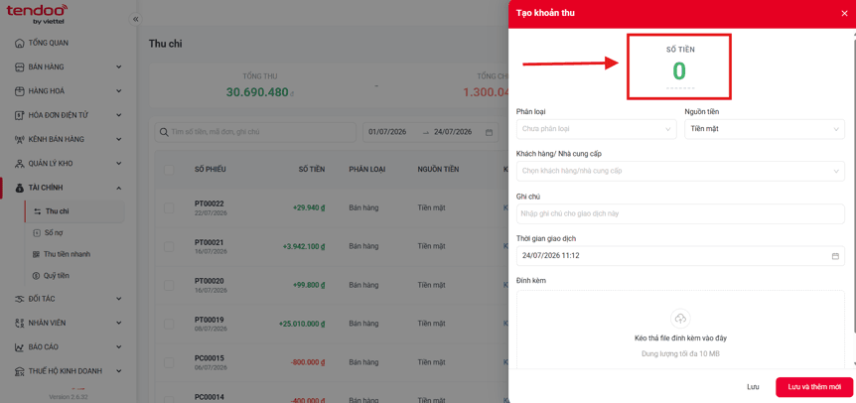Viewport: 856px width, 403px height.
Task: Click the cloud upload icon in Đính kèm area
Action: [681, 318]
